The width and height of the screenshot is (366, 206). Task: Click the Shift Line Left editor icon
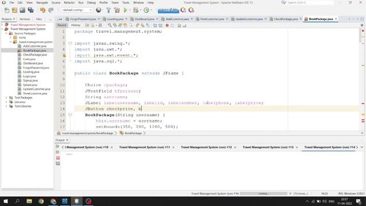point(155,25)
